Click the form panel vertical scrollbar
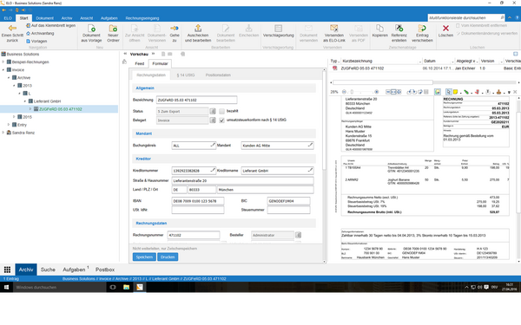Screen dimensions: 521x325 tap(324, 120)
